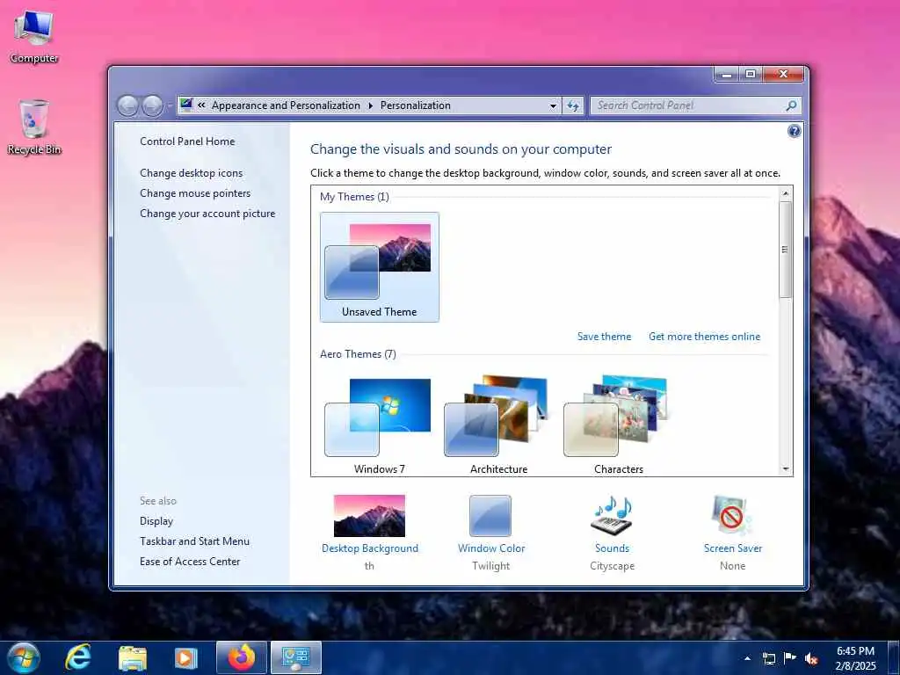Open Ease of Access Center link
Screen dimensions: 900x675
pyautogui.click(x=190, y=561)
